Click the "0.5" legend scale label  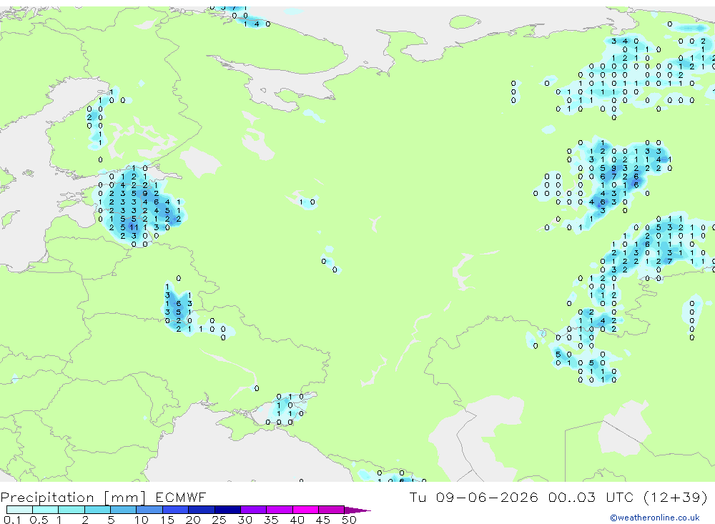pos(39,520)
